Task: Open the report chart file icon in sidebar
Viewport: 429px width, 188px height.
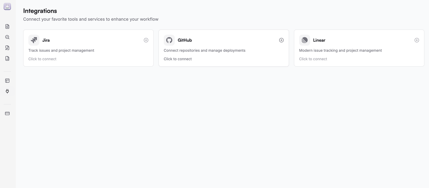Action: click(x=7, y=58)
